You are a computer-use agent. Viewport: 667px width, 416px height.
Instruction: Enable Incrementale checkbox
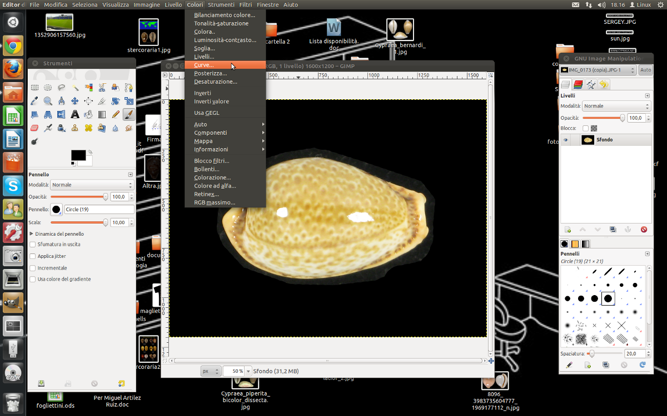coord(33,268)
